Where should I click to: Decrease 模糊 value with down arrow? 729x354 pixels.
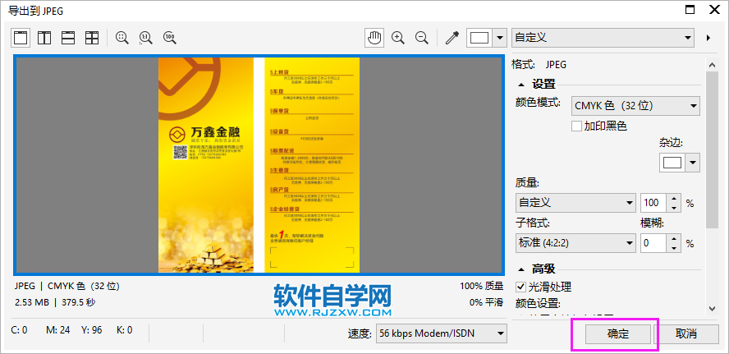pyautogui.click(x=674, y=247)
